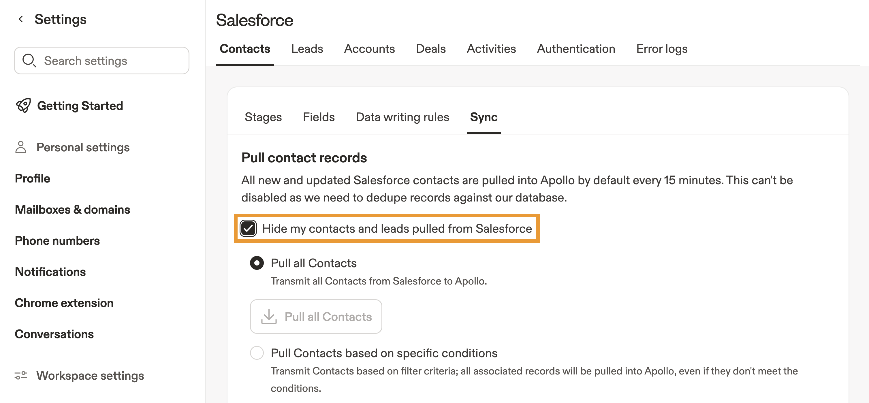Click the download icon on Pull all Contacts
869x403 pixels.
coord(269,317)
